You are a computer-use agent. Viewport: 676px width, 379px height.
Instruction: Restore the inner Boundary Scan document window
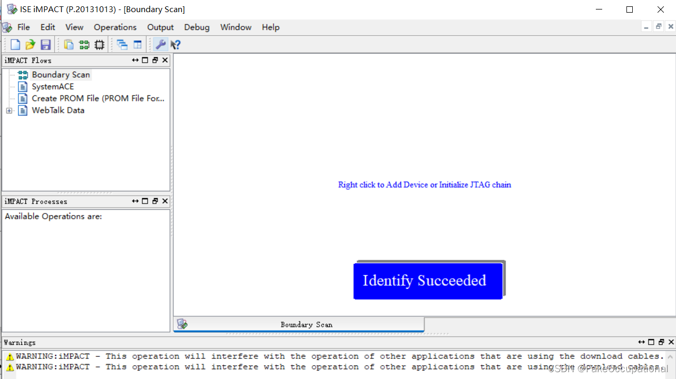coord(658,26)
